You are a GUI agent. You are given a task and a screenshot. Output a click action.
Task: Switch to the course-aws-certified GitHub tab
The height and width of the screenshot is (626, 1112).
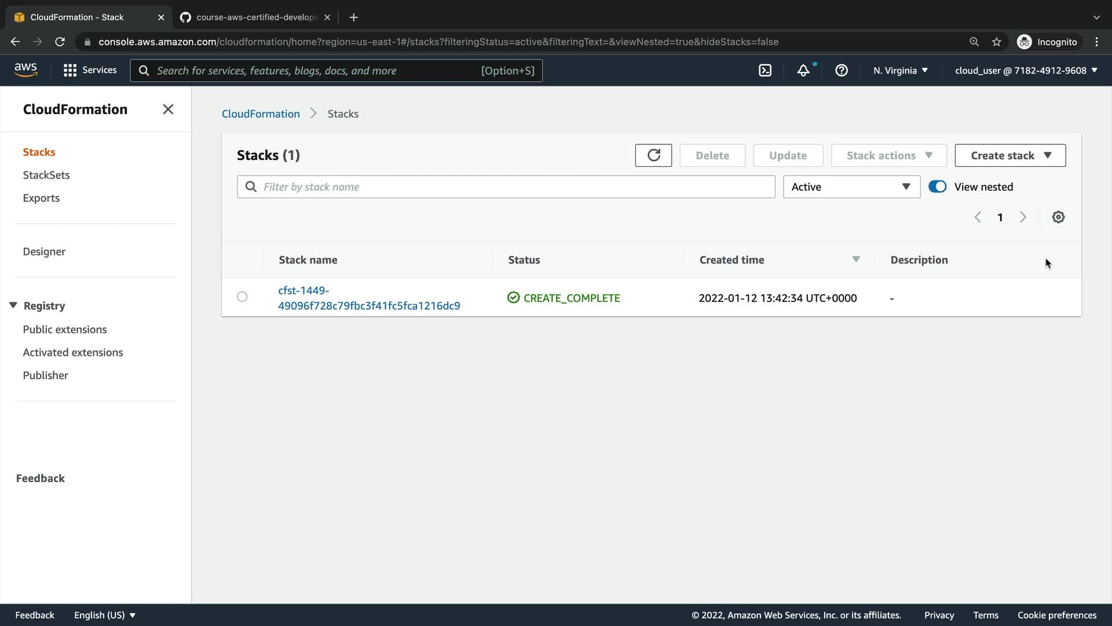click(x=255, y=17)
